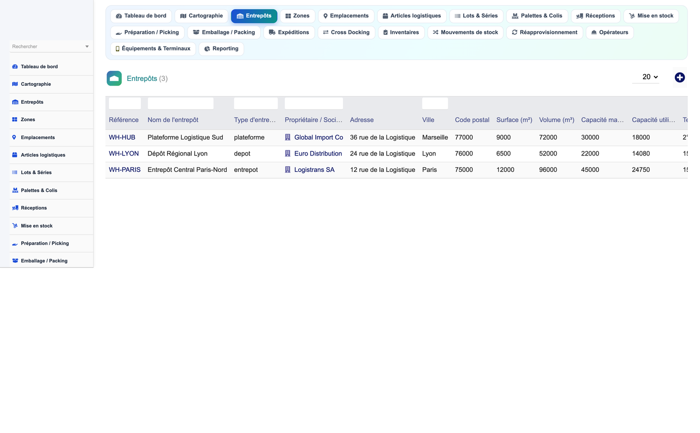700x433 pixels.
Task: Open the Équipements & Terminaux tab
Action: click(x=153, y=49)
